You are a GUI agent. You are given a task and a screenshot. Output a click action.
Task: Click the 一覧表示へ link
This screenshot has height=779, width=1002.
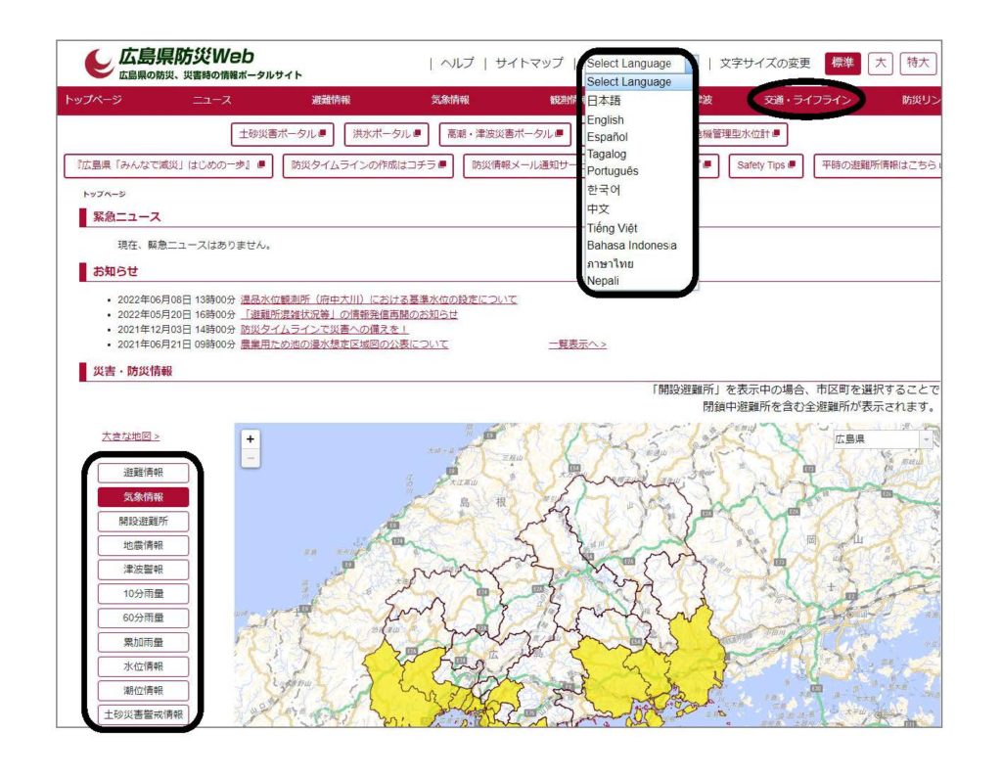[576, 344]
